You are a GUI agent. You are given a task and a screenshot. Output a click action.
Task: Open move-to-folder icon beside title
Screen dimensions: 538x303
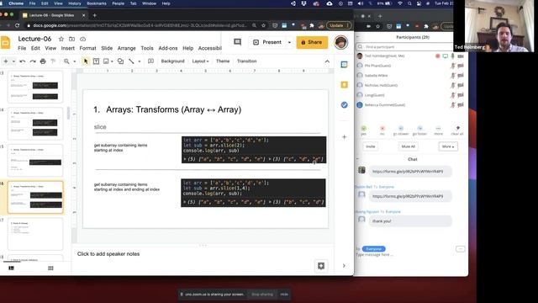(x=71, y=39)
